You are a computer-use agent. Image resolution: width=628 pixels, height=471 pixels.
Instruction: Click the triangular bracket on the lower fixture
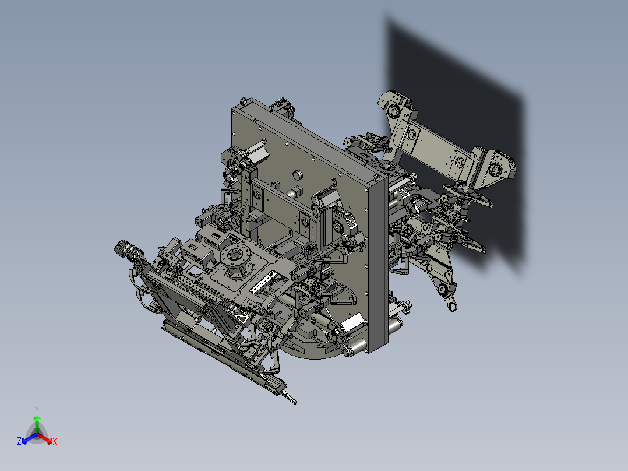pyautogui.click(x=241, y=315)
